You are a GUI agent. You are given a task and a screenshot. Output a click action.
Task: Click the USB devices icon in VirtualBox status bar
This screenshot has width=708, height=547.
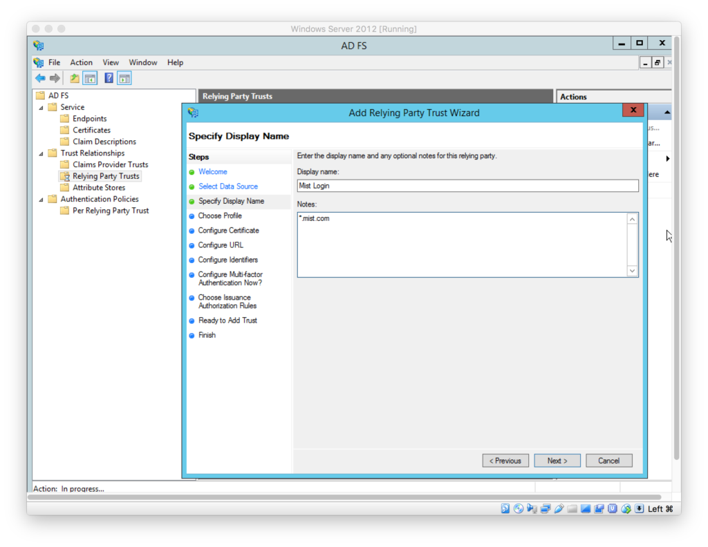tap(559, 509)
